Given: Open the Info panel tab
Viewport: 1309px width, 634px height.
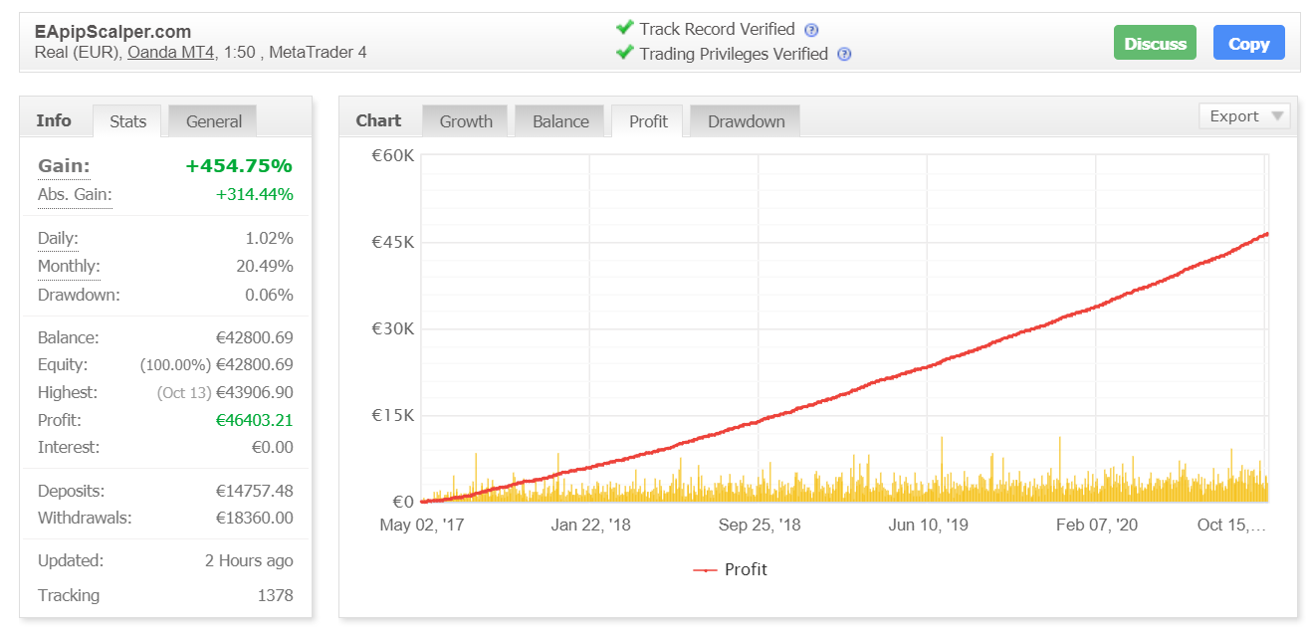Looking at the screenshot, I should click(54, 120).
